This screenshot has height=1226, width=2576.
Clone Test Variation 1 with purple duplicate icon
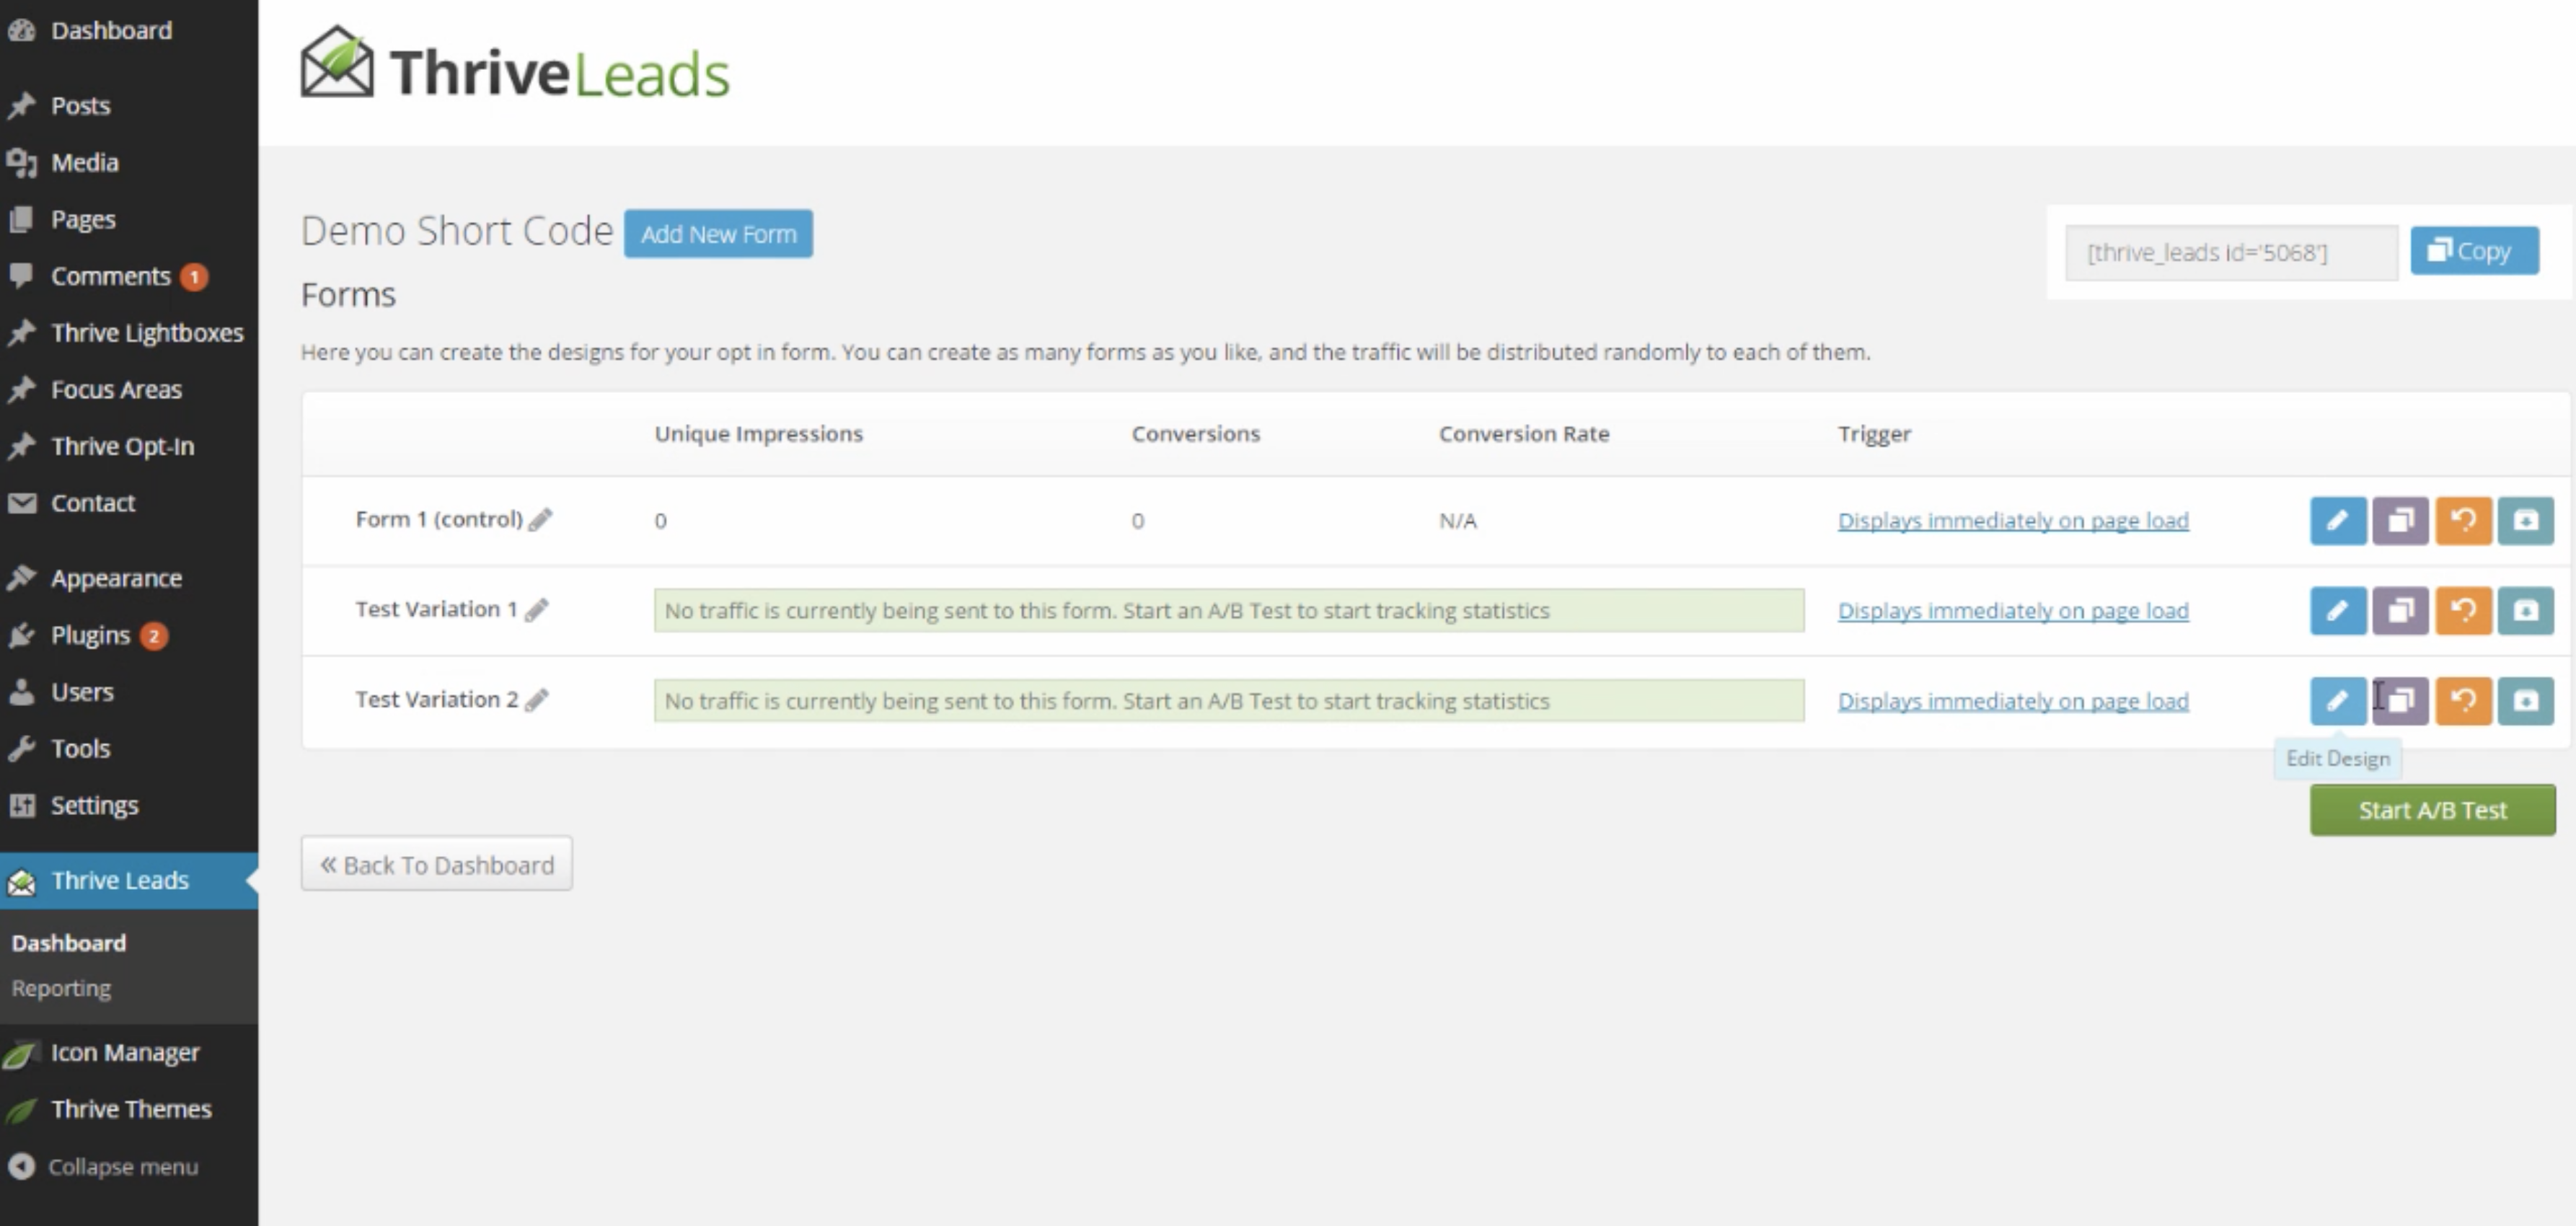(x=2400, y=610)
